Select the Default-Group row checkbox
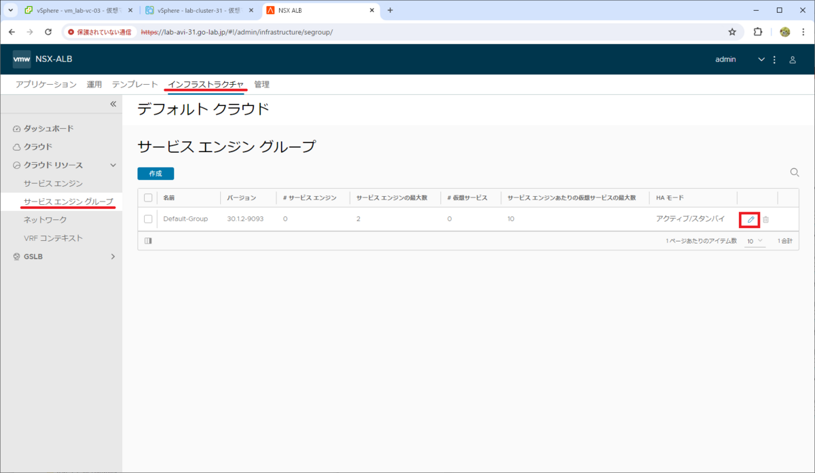 coord(148,219)
